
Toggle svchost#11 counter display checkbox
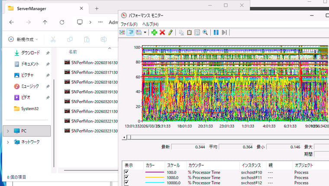click(x=126, y=177)
